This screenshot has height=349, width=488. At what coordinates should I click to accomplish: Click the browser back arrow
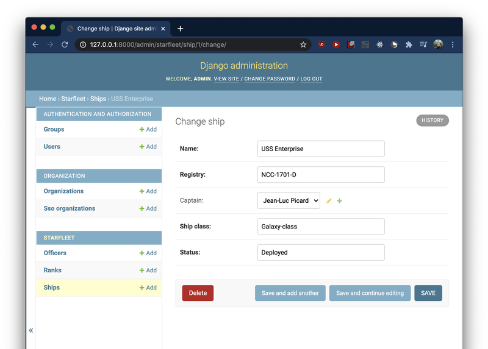pos(35,44)
